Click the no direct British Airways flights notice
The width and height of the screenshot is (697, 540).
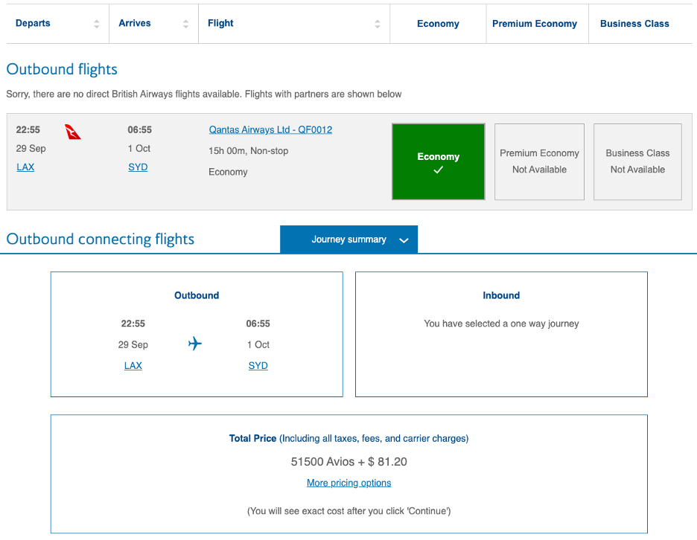(x=204, y=94)
